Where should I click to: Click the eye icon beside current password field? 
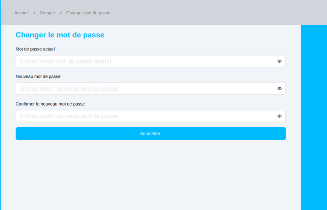coord(279,61)
